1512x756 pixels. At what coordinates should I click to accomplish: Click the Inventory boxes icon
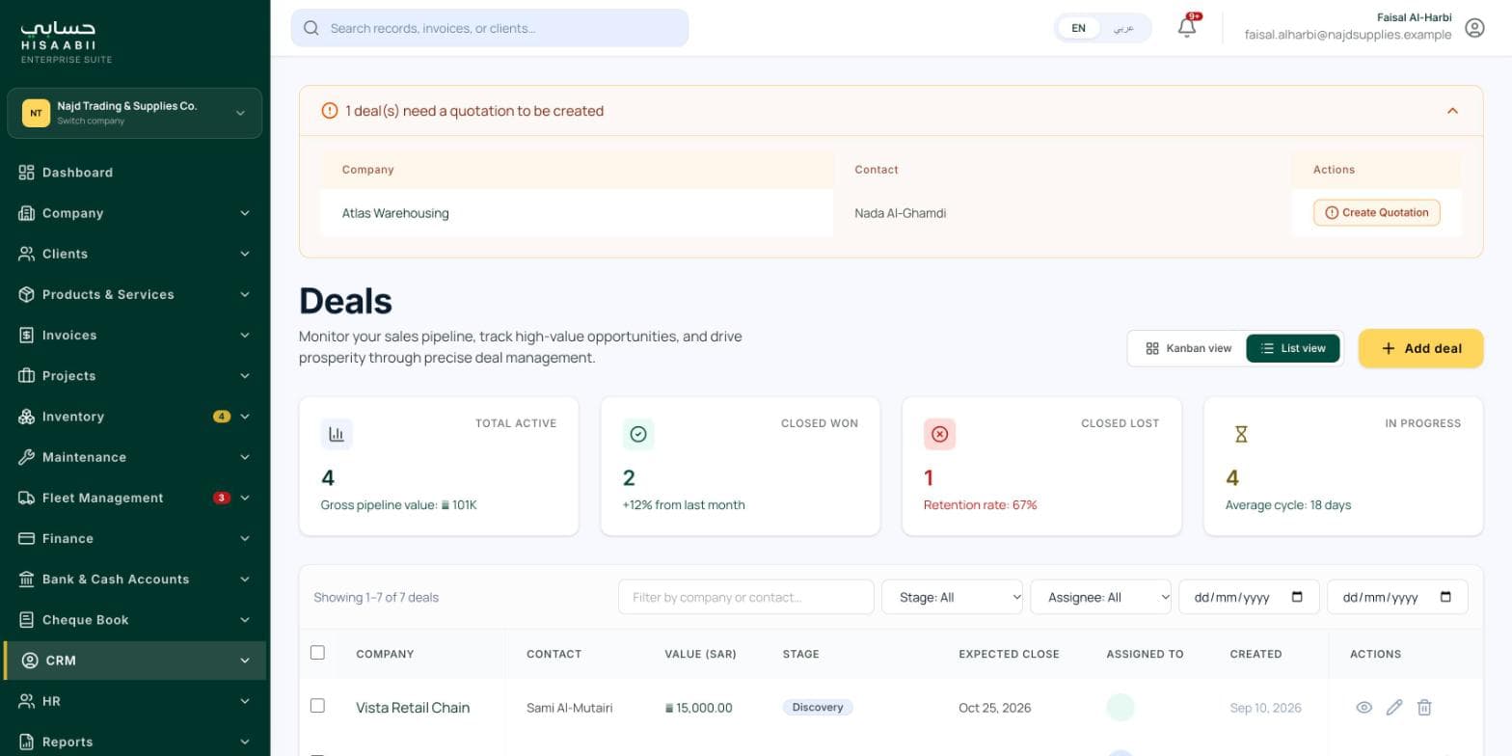point(26,417)
